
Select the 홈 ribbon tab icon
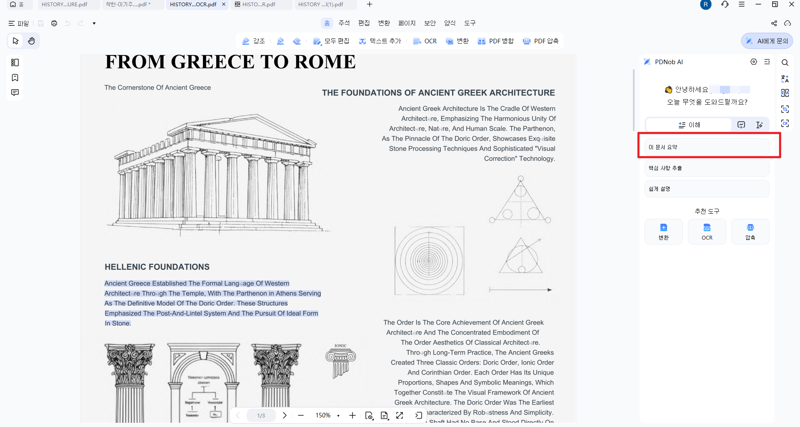coord(327,23)
